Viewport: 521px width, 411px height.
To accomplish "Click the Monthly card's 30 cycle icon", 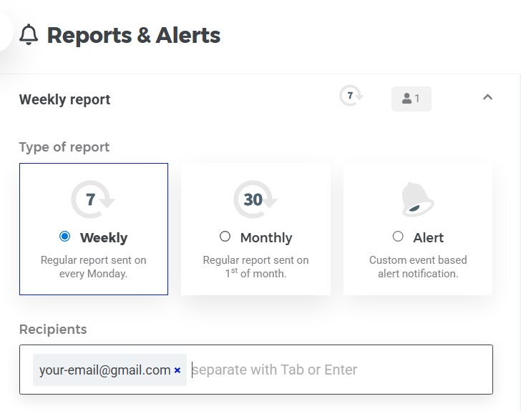I will pos(255,199).
